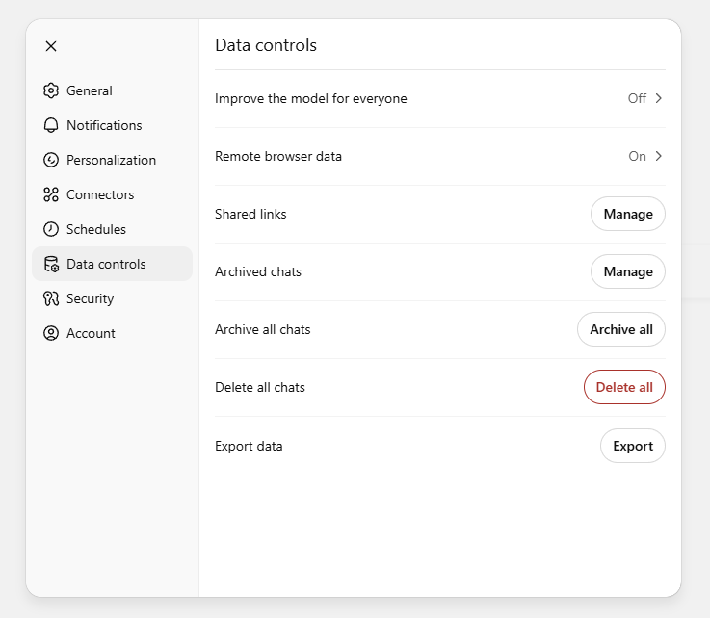Click the Security key icon
This screenshot has height=618, width=710.
(x=51, y=298)
